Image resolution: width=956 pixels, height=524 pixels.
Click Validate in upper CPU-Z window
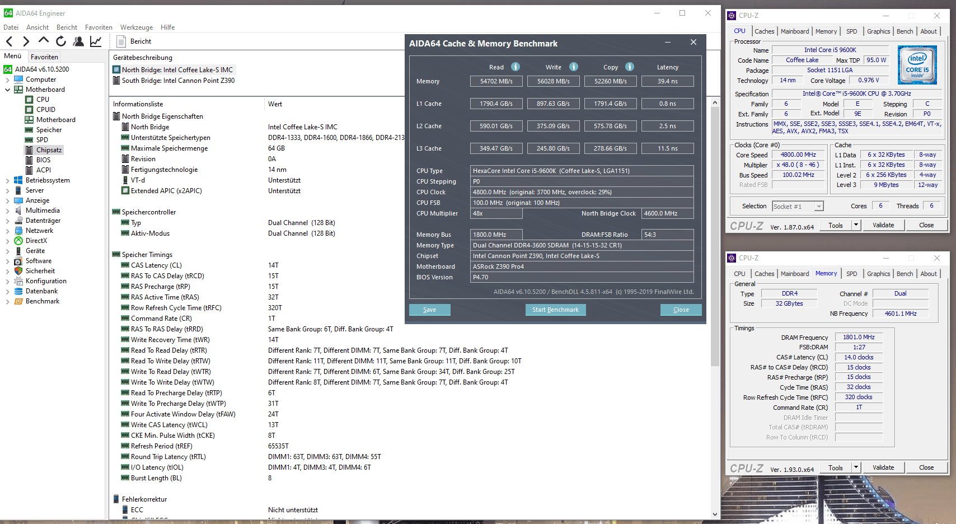883,225
